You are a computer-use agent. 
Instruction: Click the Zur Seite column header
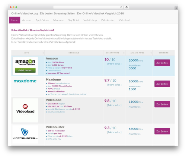[164, 53]
